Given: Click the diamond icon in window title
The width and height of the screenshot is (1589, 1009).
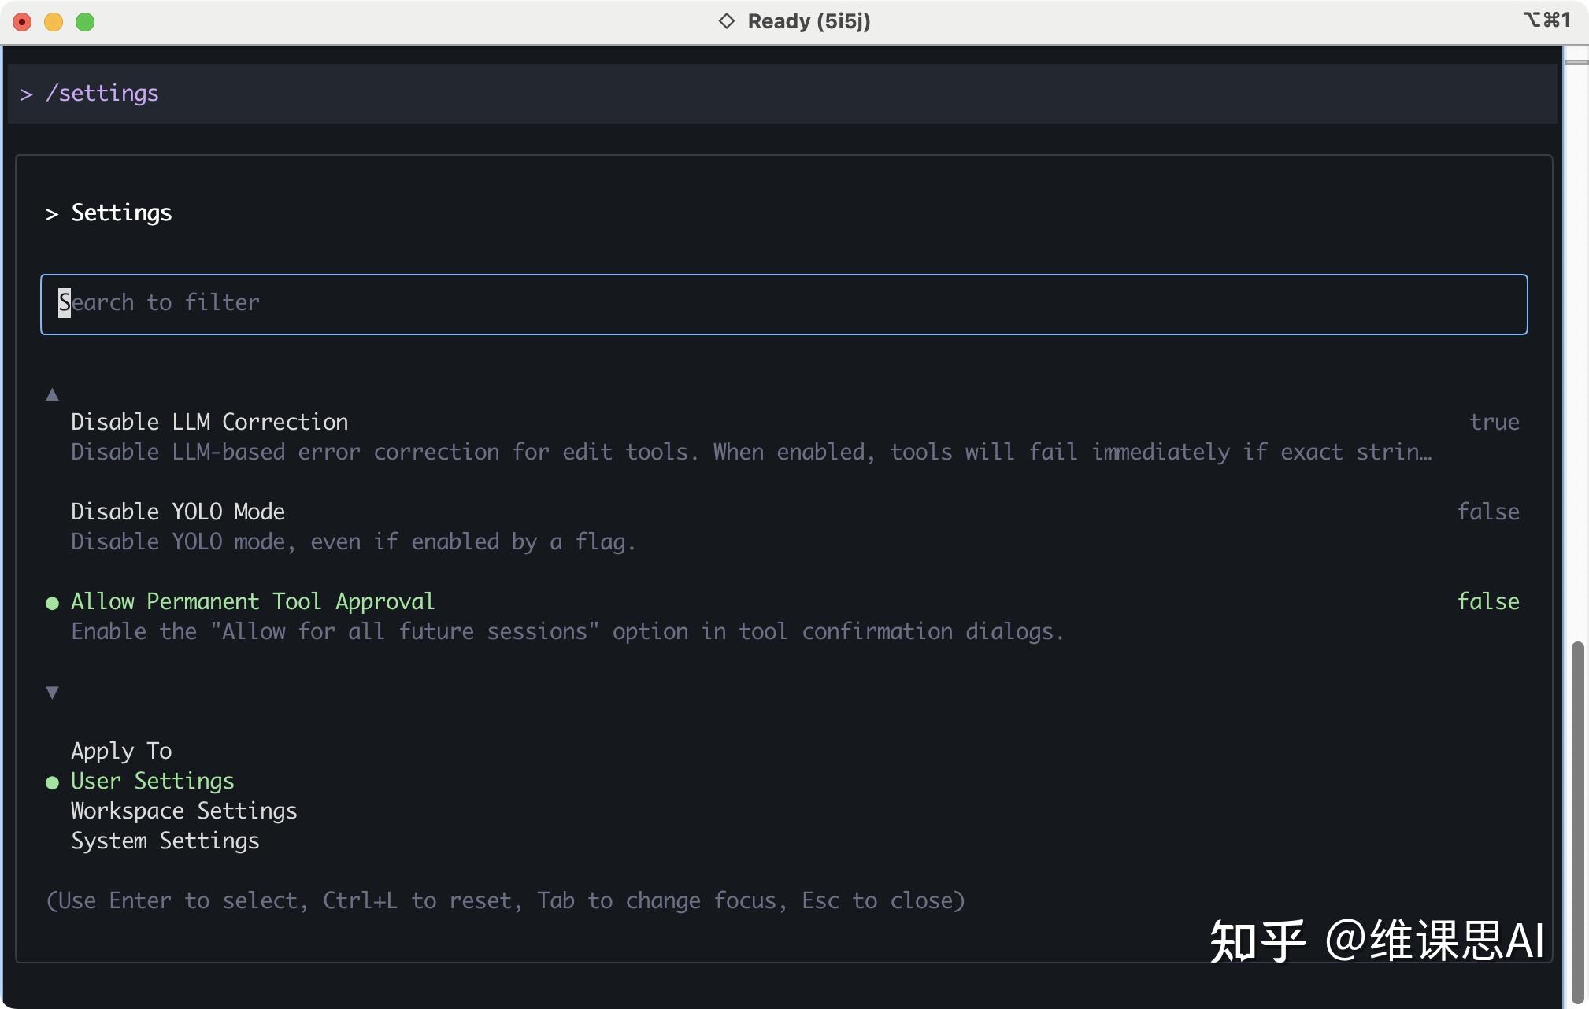Looking at the screenshot, I should [726, 21].
